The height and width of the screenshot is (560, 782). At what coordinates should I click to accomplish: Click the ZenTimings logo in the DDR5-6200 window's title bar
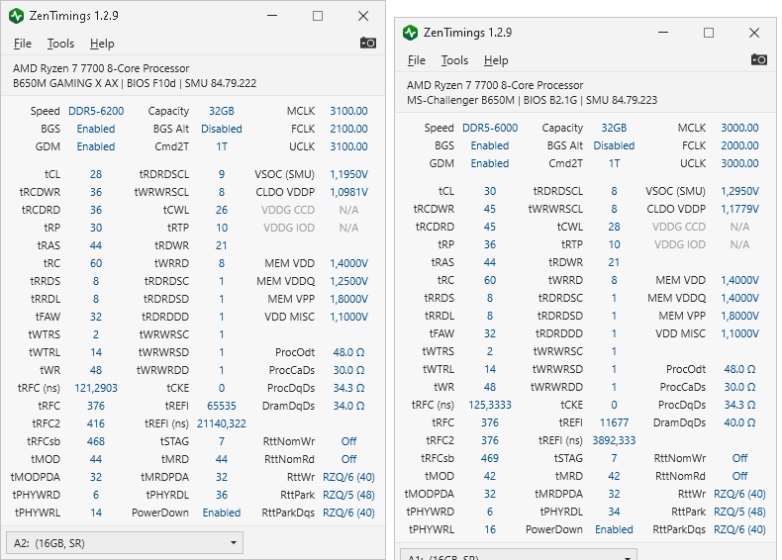(17, 17)
